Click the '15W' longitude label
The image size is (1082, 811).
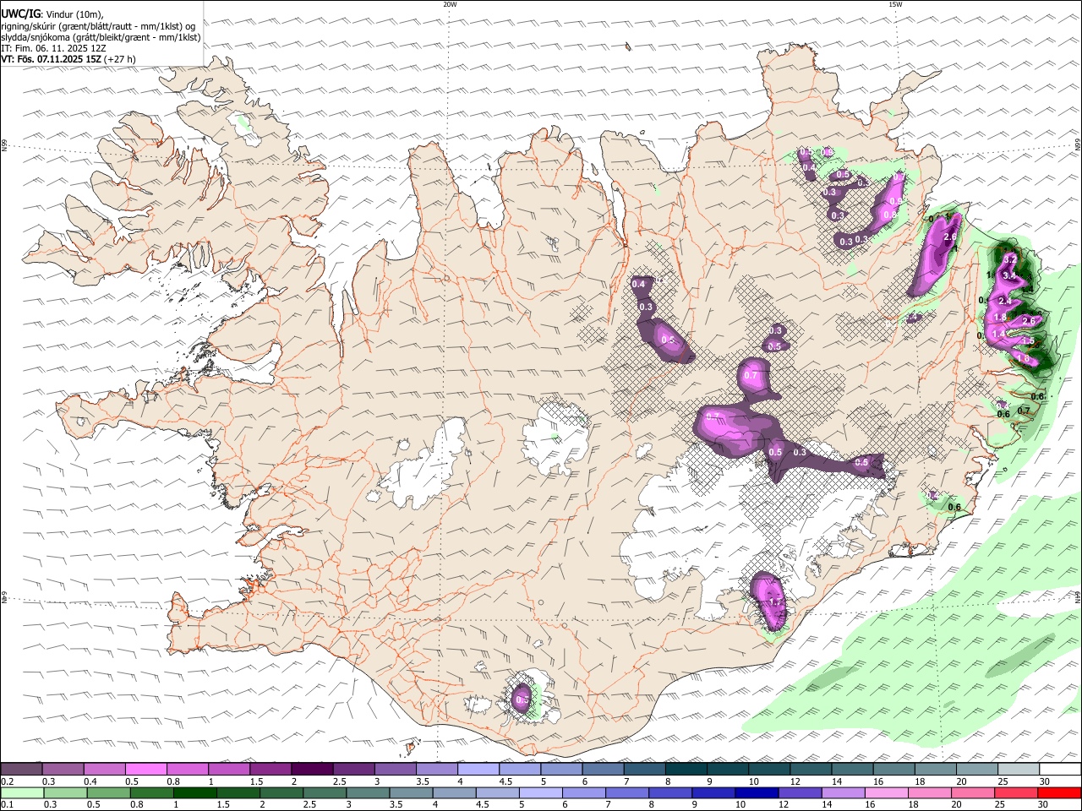pyautogui.click(x=895, y=4)
